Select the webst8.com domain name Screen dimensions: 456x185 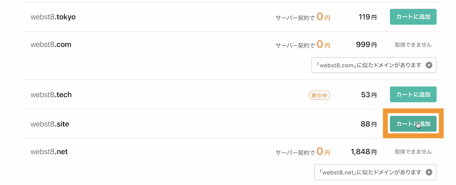click(x=51, y=45)
